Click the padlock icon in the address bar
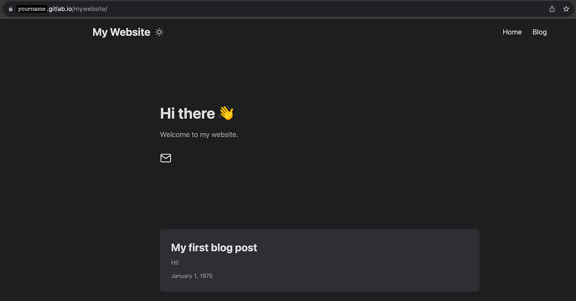The image size is (576, 301). [x=11, y=8]
